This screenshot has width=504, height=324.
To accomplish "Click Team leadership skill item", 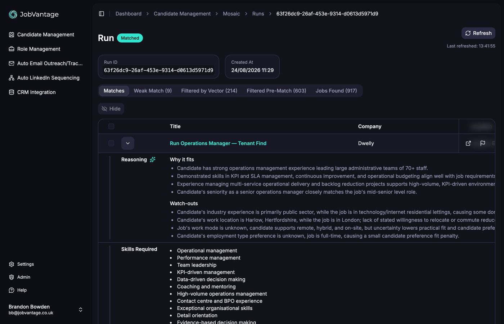I will (x=197, y=265).
